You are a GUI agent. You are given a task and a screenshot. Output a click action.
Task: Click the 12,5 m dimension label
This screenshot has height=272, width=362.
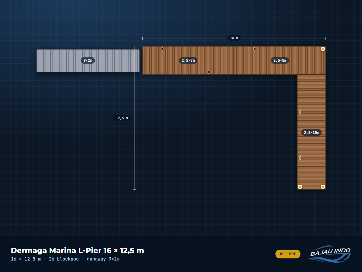coord(122,118)
